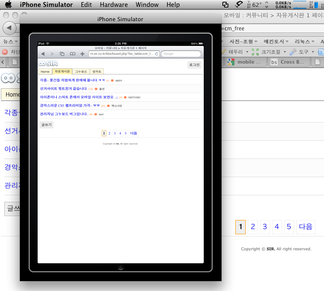Image resolution: width=324 pixels, height=291 pixels.
Task: Switch to the 그누보드 tab in simulator
Action: coord(81,71)
